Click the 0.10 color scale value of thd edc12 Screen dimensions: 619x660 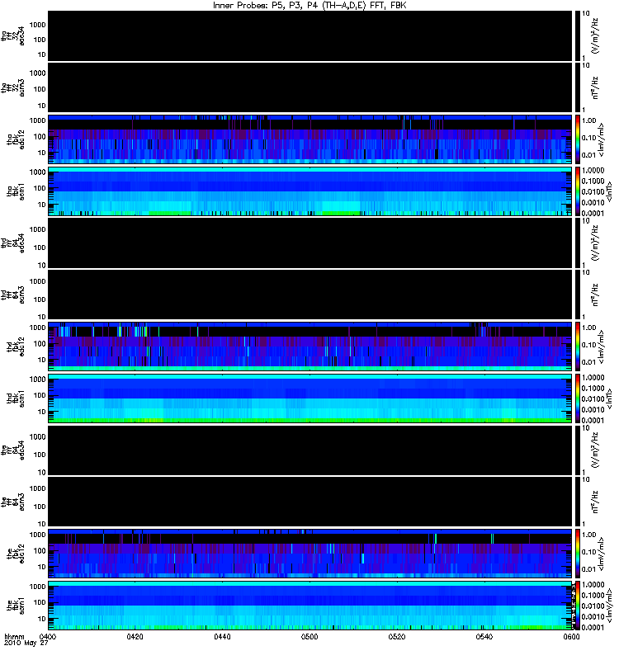(589, 345)
